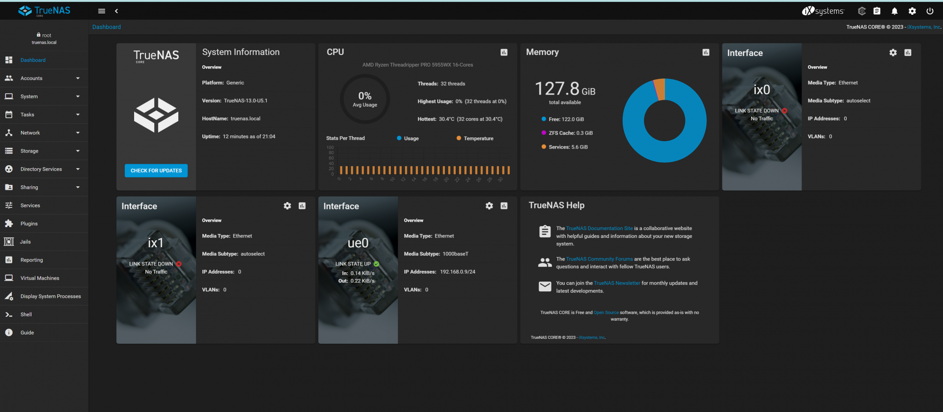The image size is (943, 412).
Task: Click the Dashboard sidebar icon
Action: tap(9, 60)
